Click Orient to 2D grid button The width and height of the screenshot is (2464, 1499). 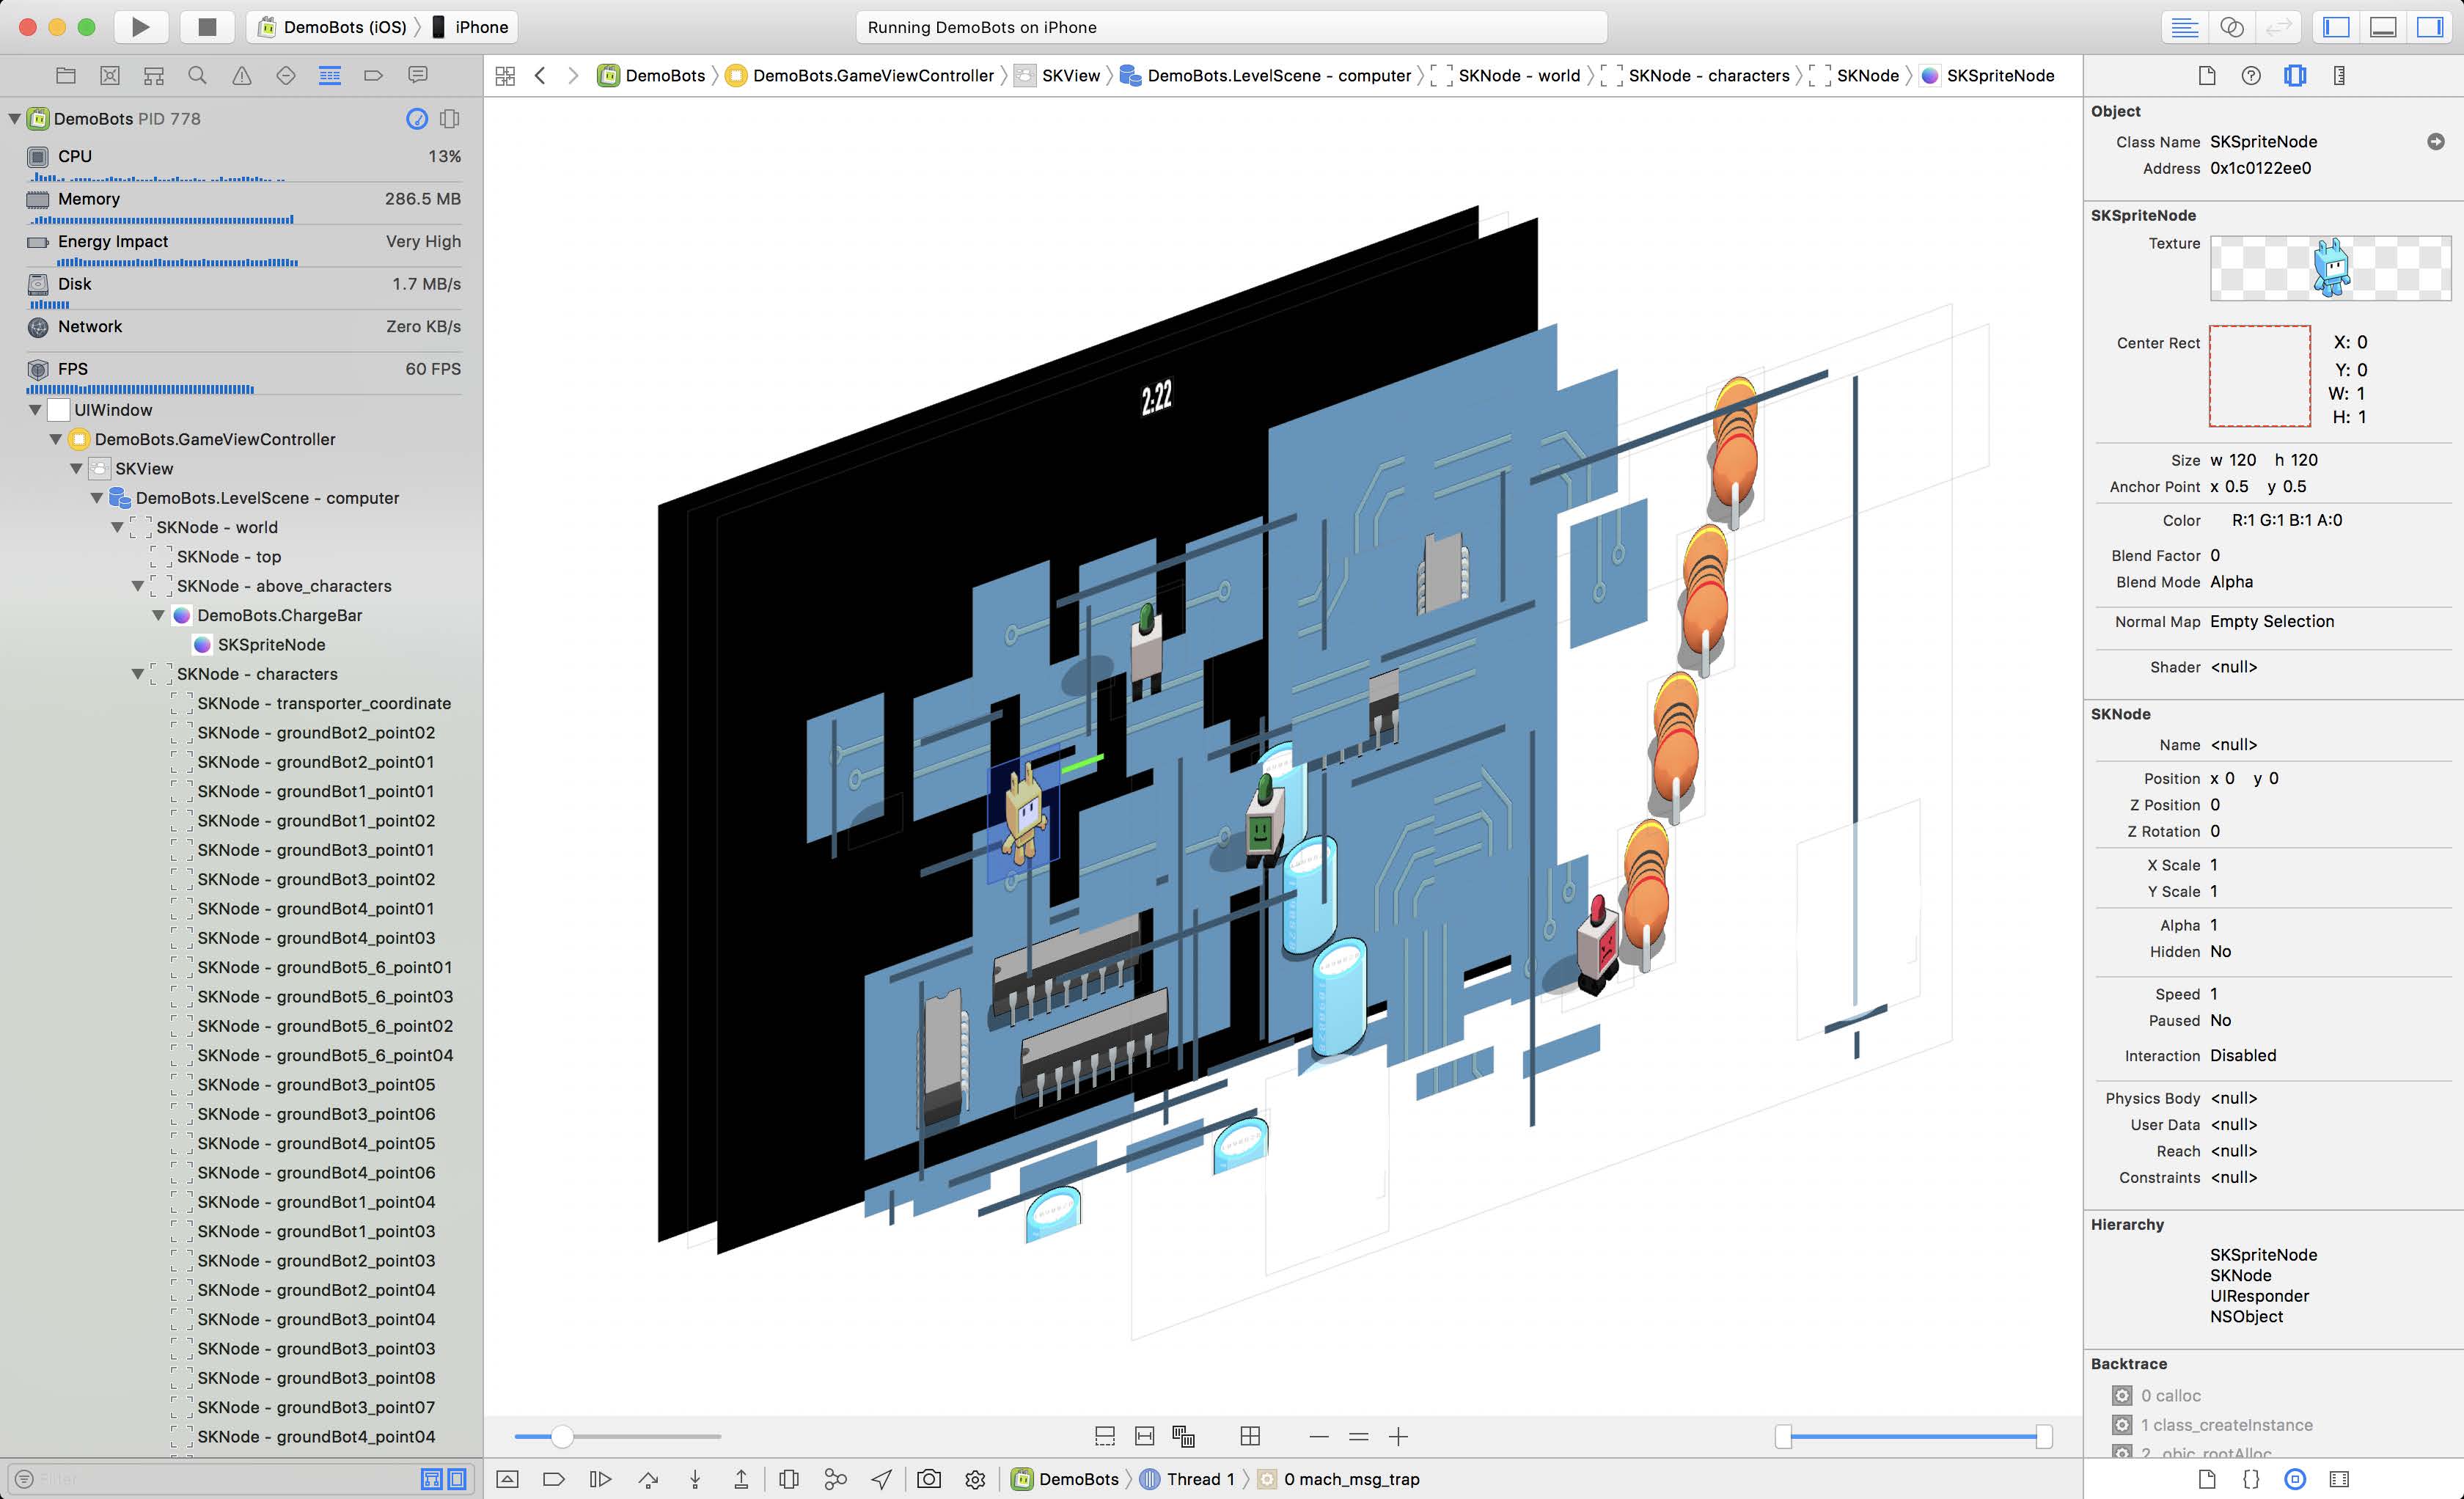1250,1437
